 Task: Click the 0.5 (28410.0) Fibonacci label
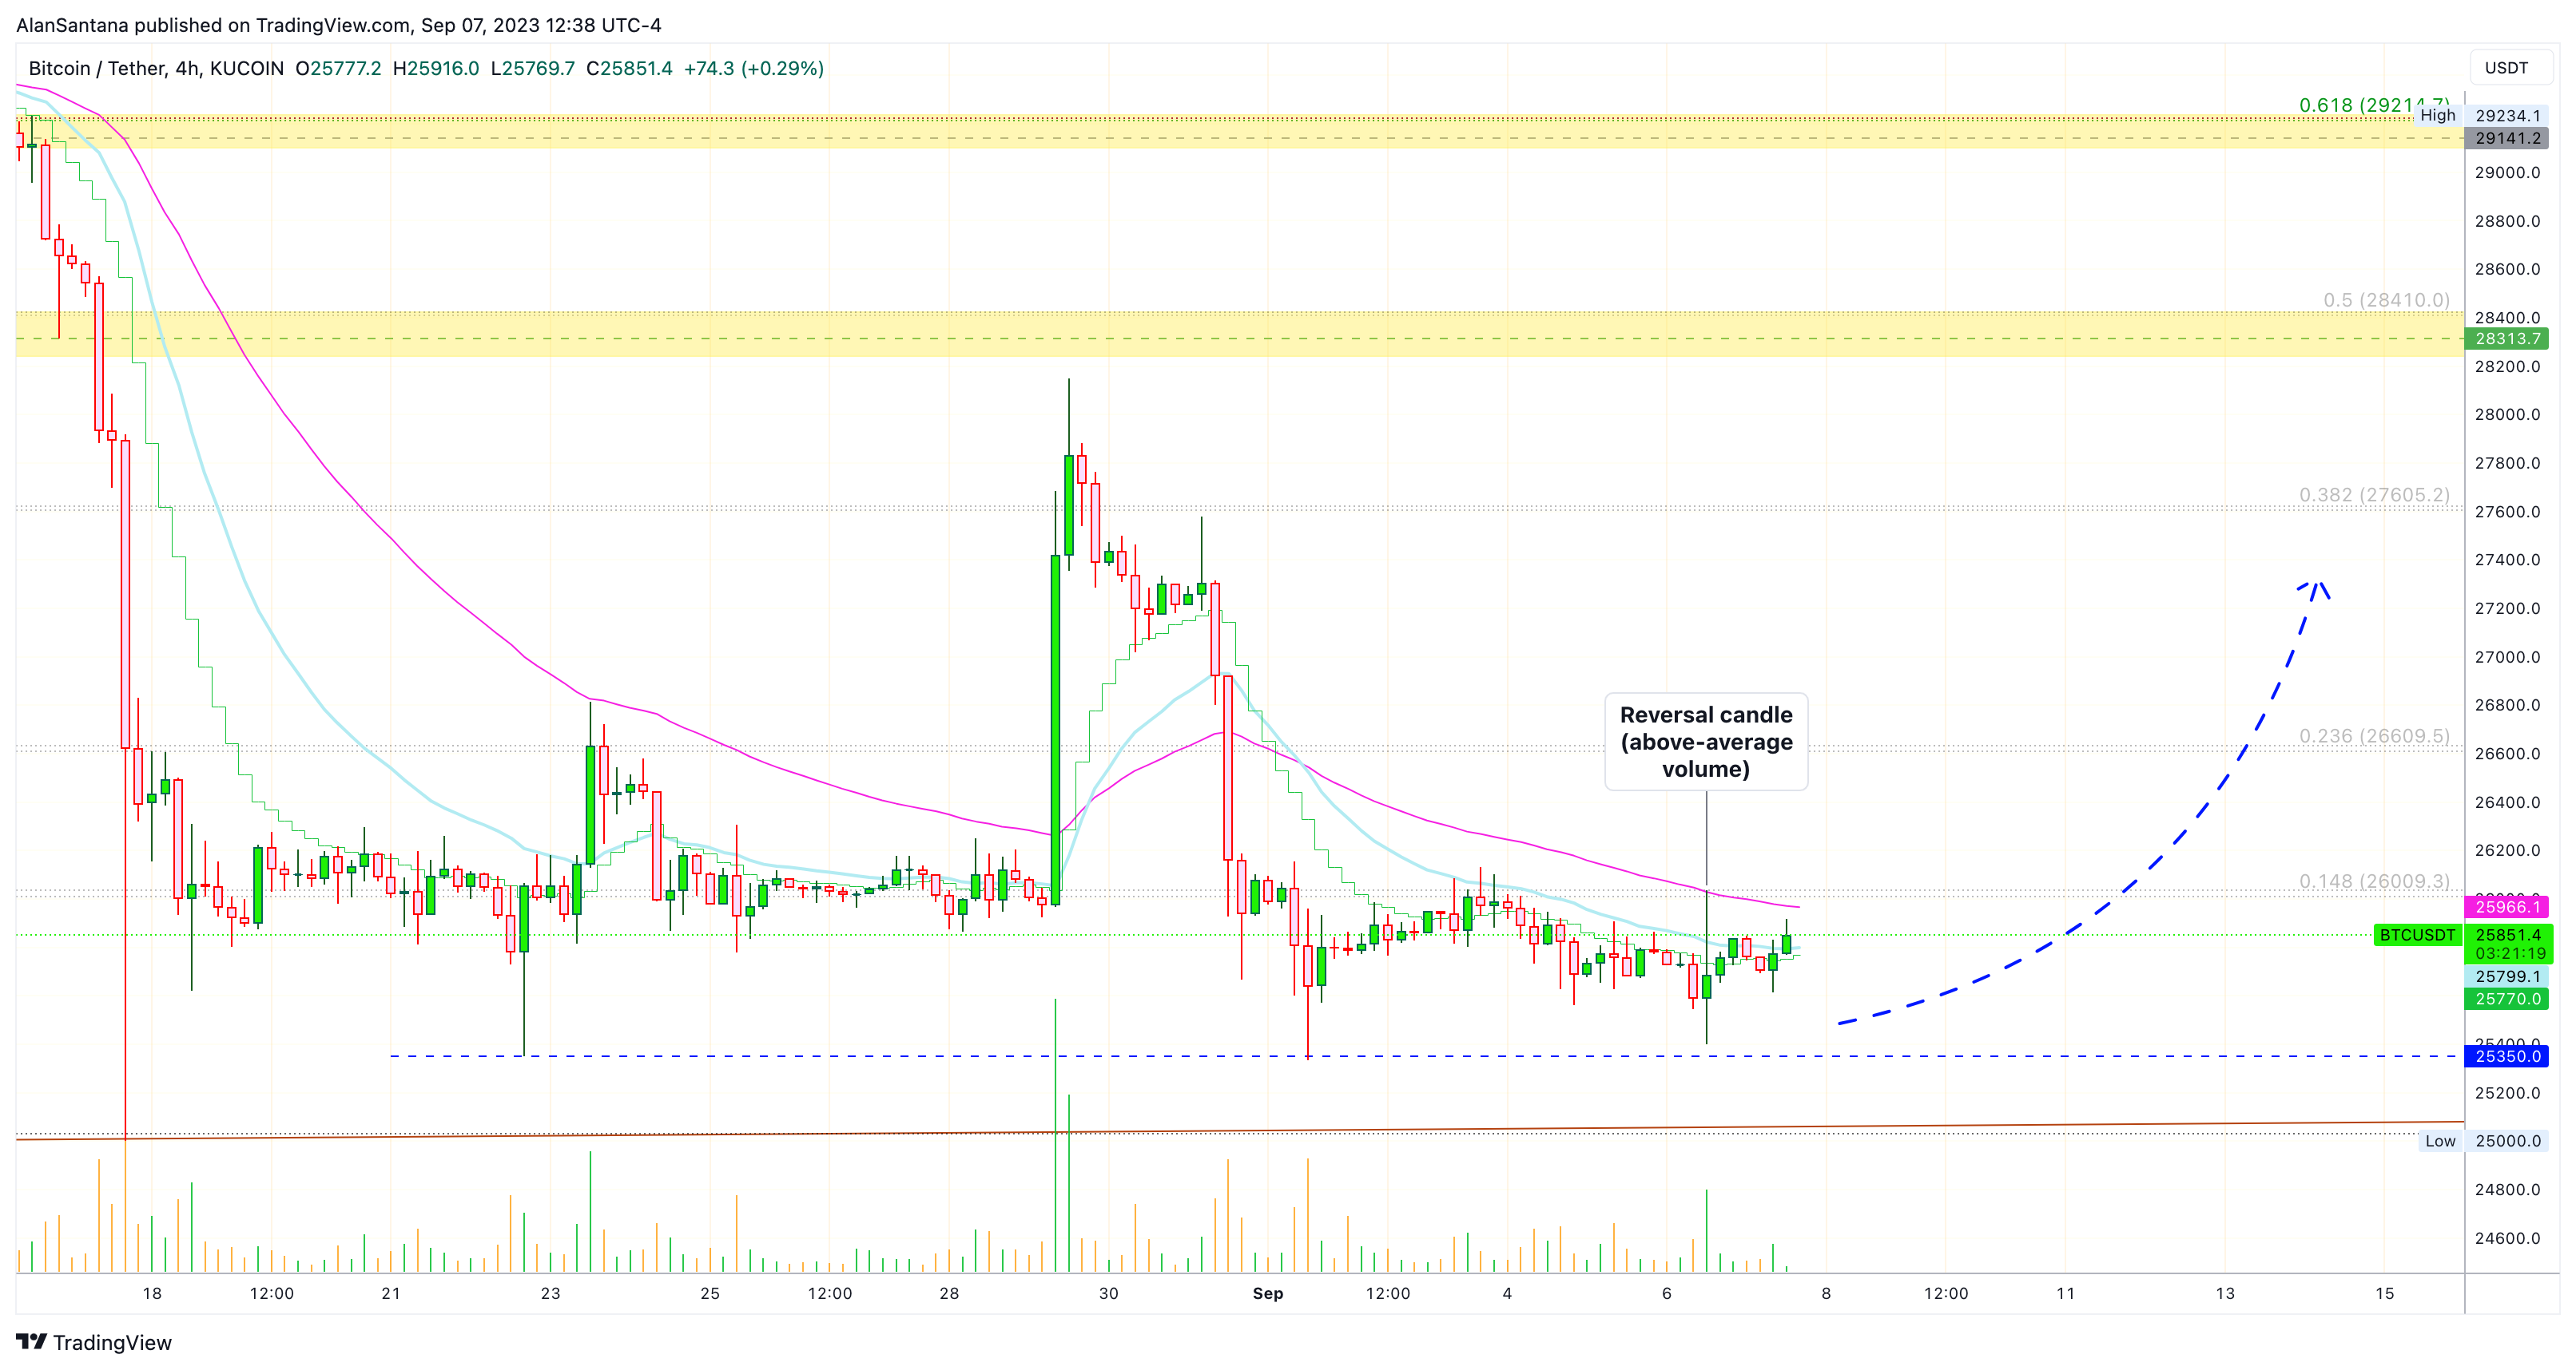click(x=2386, y=299)
